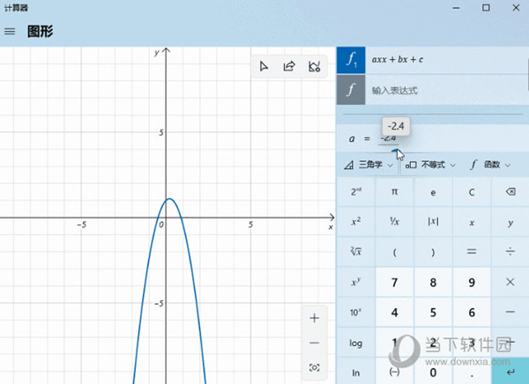Insert the reciprocal 1/x function
Image resolution: width=529 pixels, height=384 pixels.
click(394, 222)
